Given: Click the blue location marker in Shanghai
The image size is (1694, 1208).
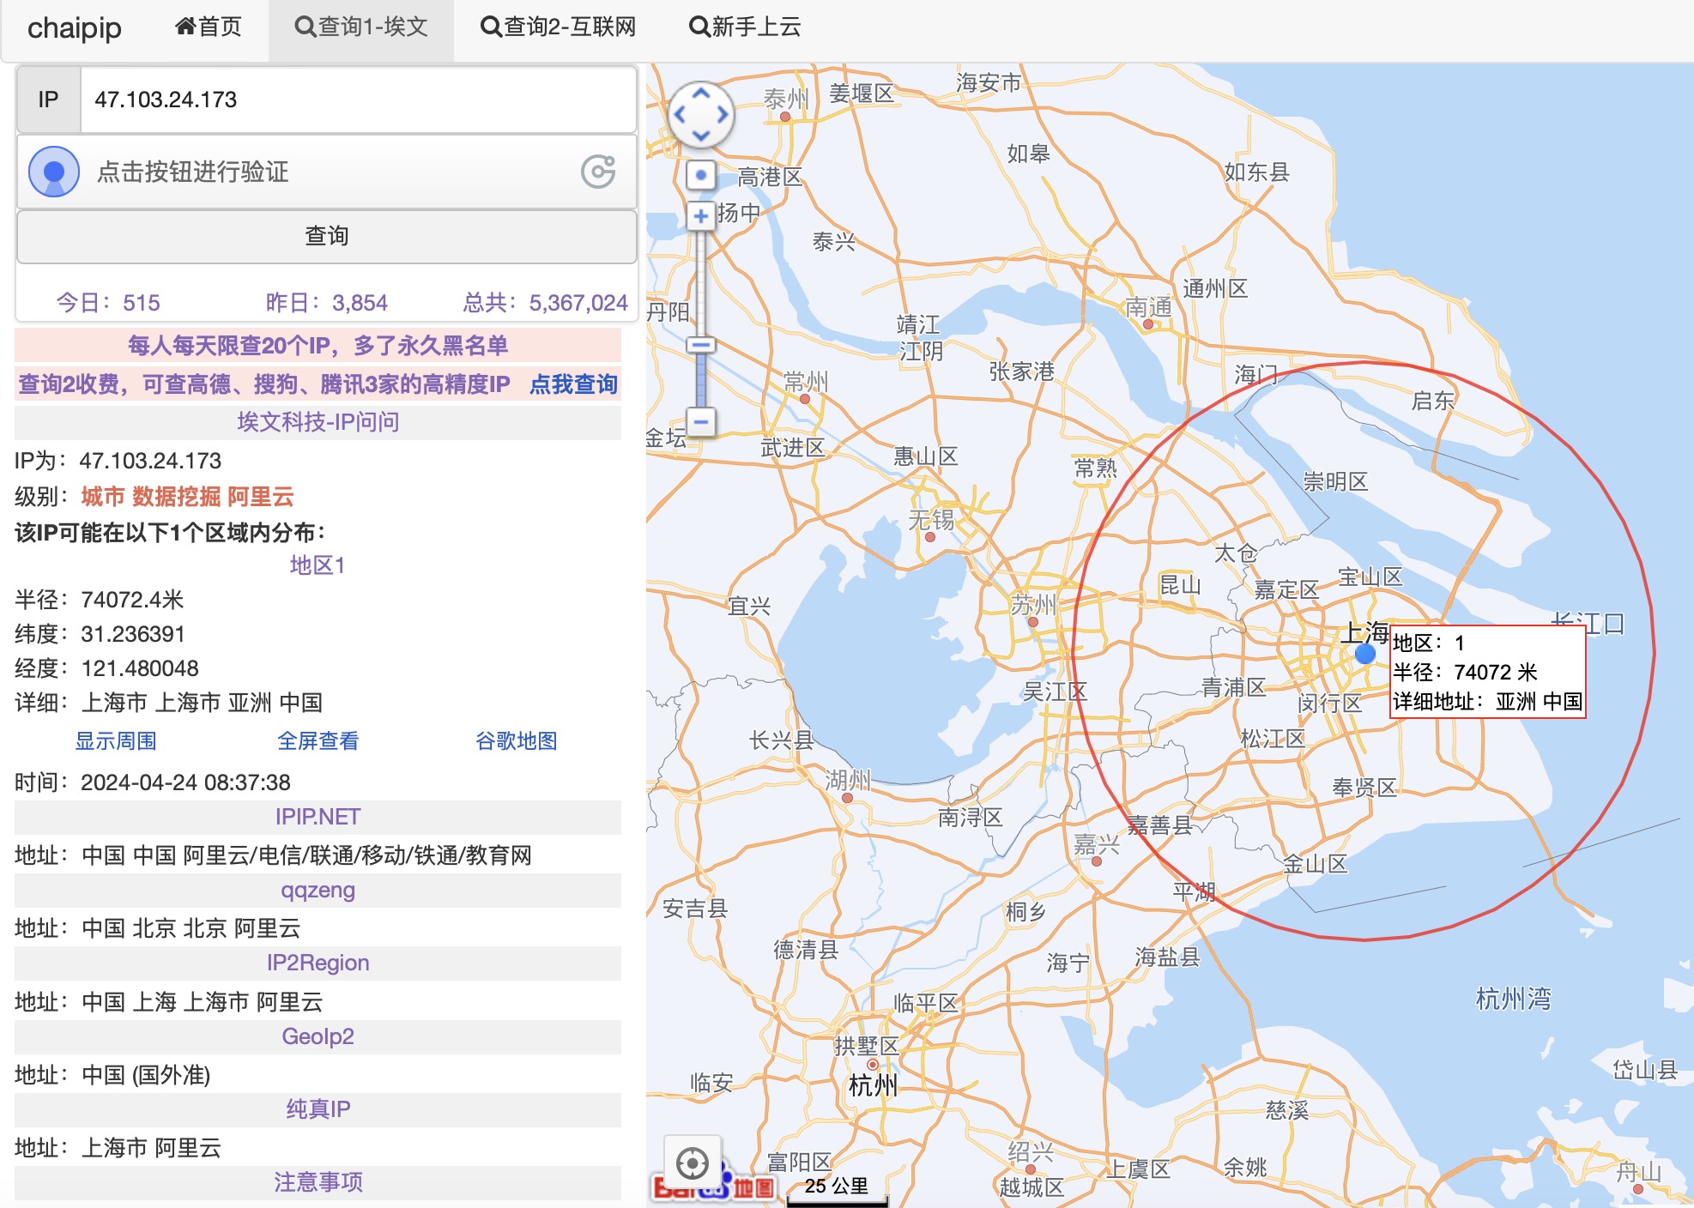Looking at the screenshot, I should [x=1365, y=654].
